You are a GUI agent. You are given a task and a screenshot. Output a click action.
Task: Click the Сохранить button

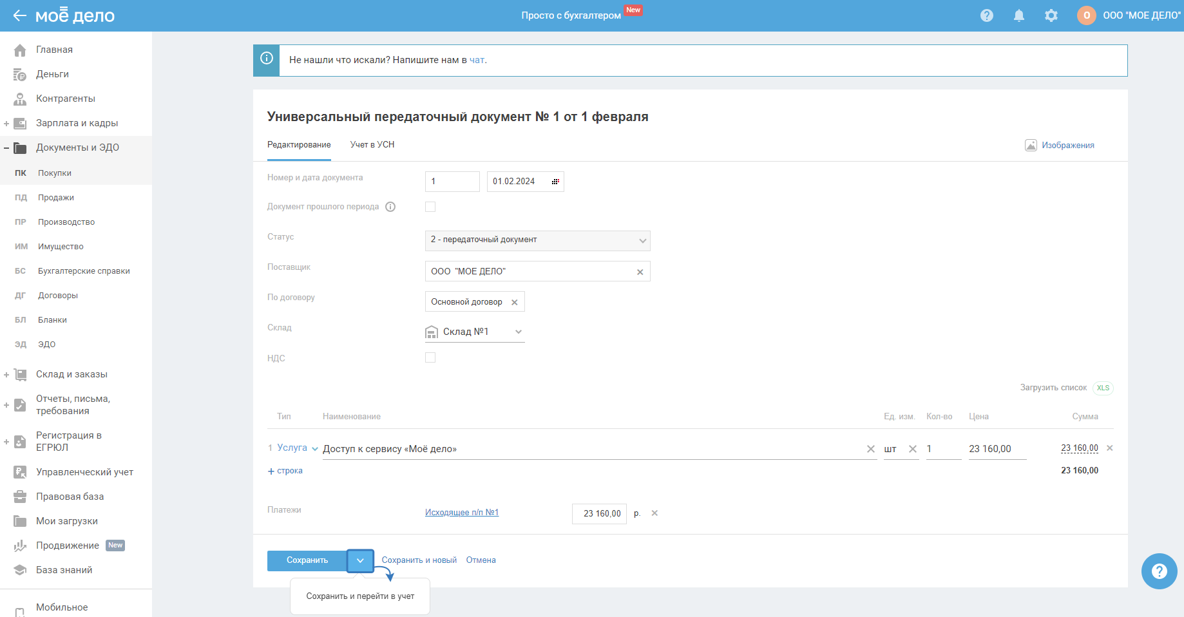click(x=307, y=560)
